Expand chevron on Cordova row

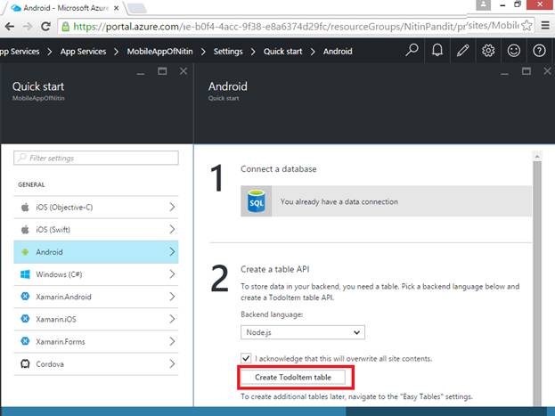(x=172, y=363)
